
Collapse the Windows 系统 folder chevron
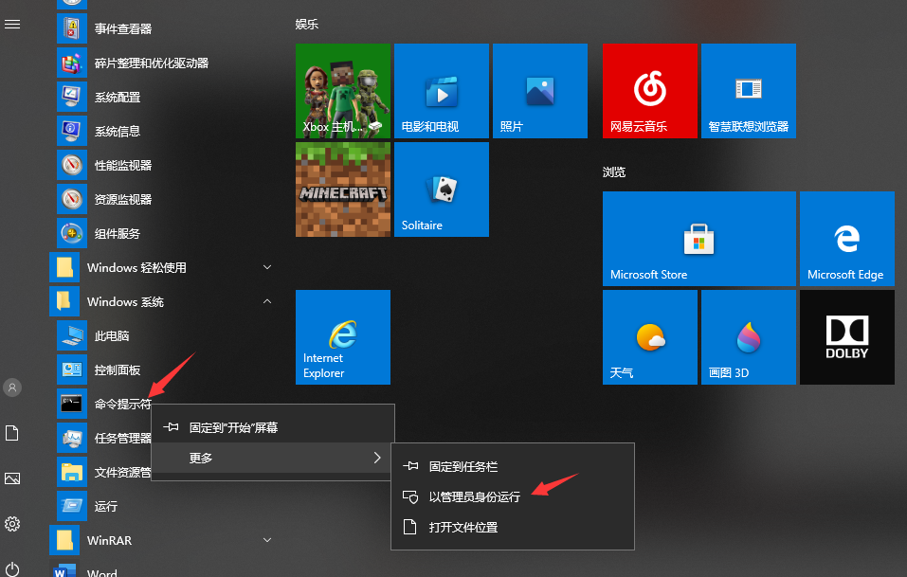pos(267,301)
